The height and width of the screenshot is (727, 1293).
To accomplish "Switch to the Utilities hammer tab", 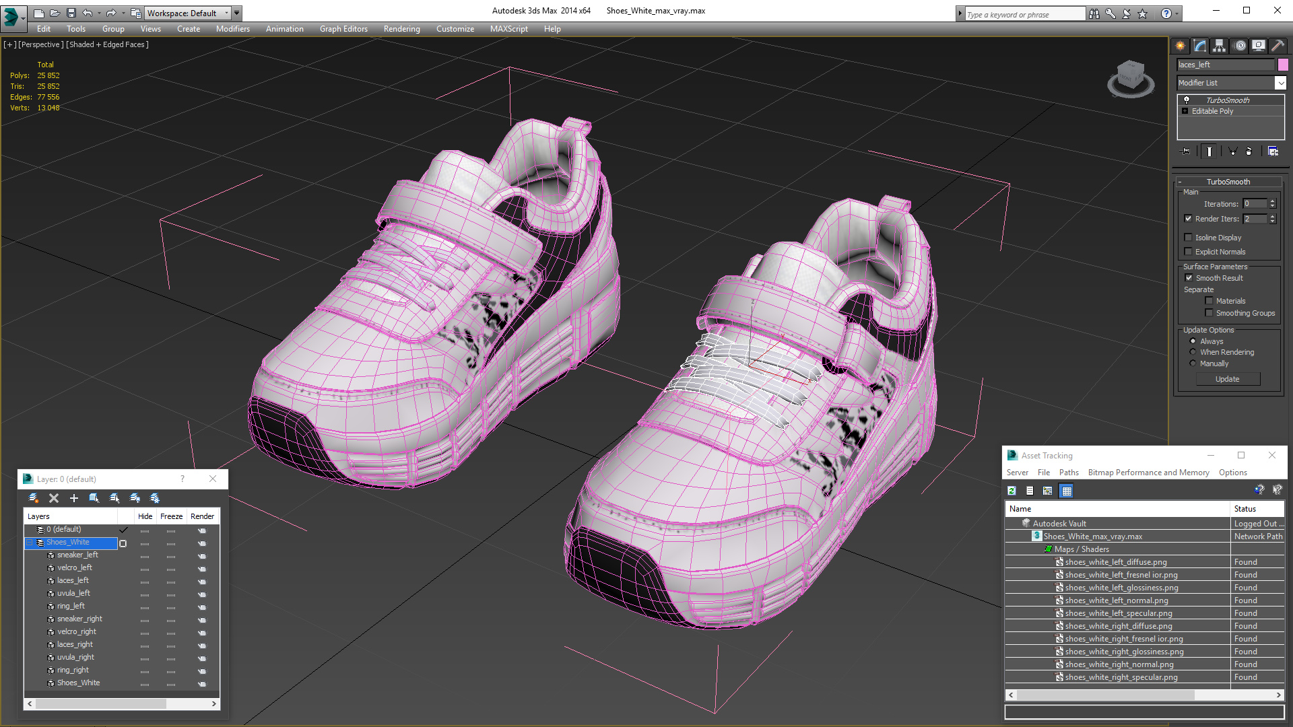I will [1278, 46].
